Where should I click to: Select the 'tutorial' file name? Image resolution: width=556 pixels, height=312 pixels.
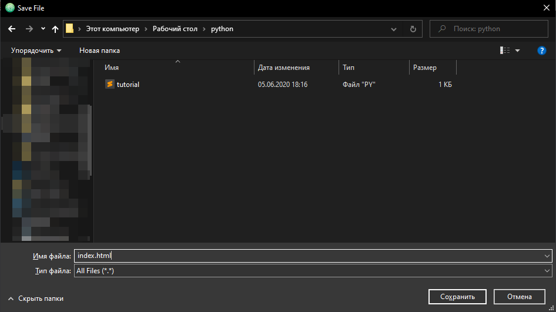(128, 85)
